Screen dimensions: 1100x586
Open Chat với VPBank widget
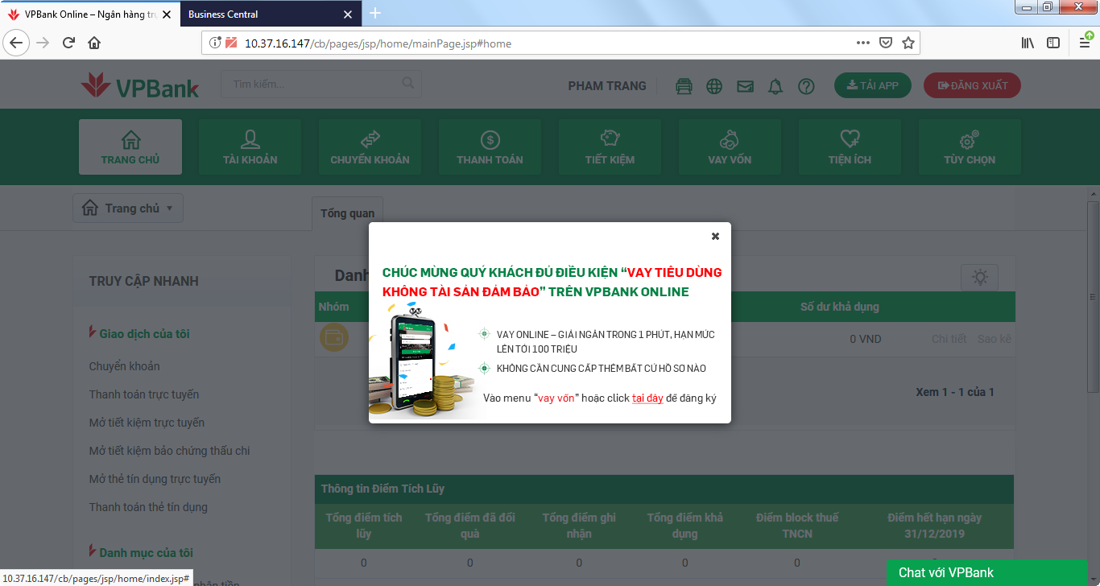[987, 572]
